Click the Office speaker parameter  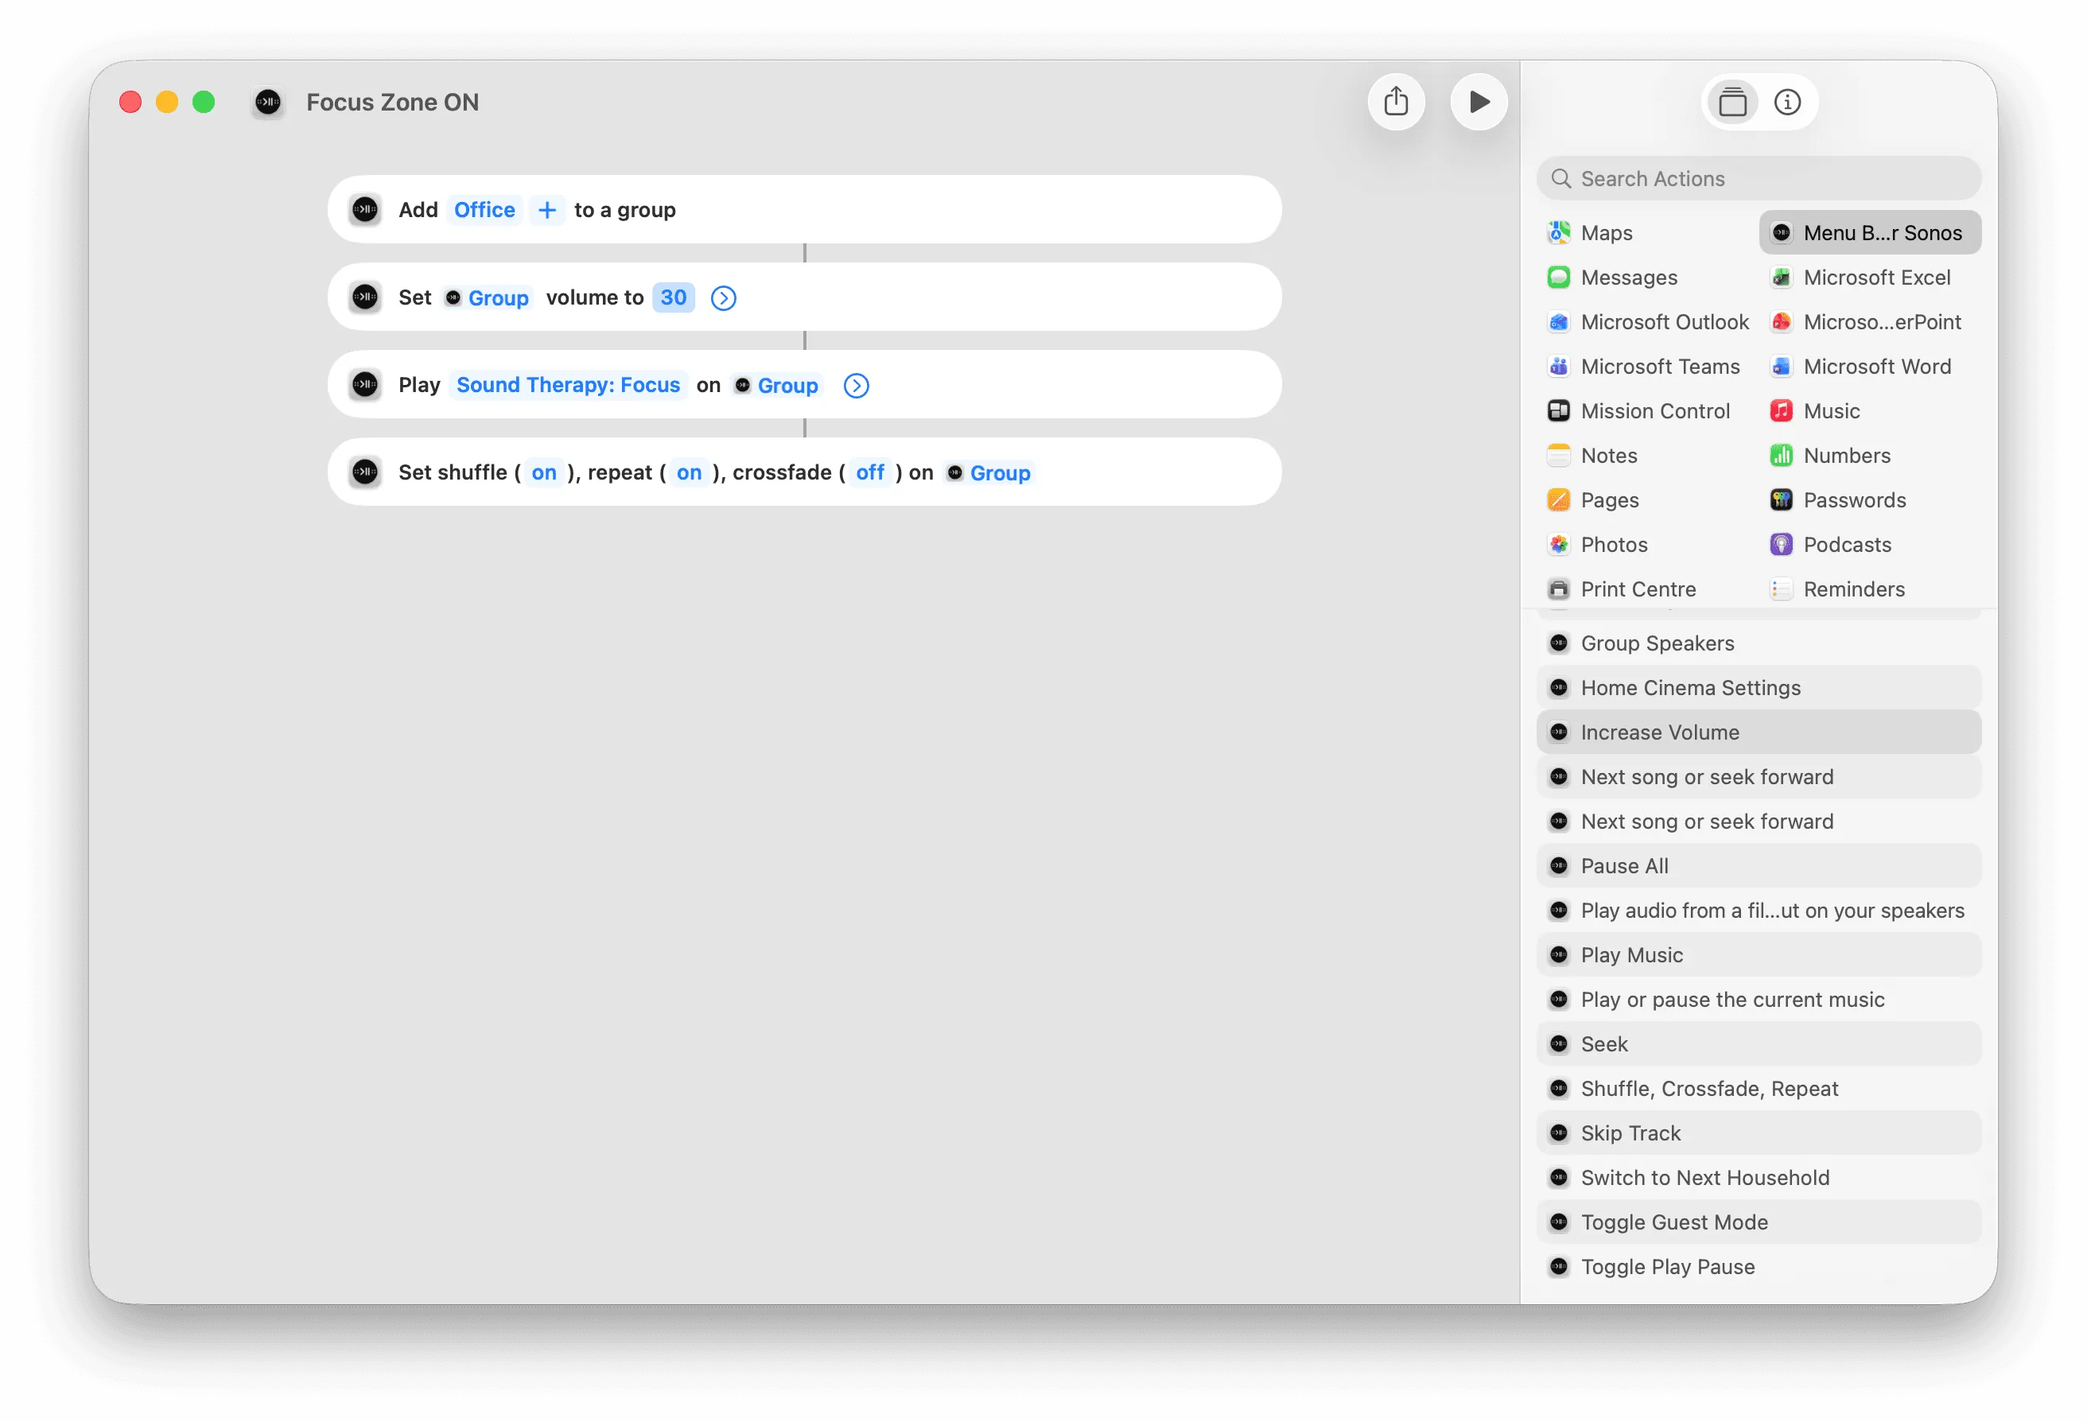tap(484, 209)
